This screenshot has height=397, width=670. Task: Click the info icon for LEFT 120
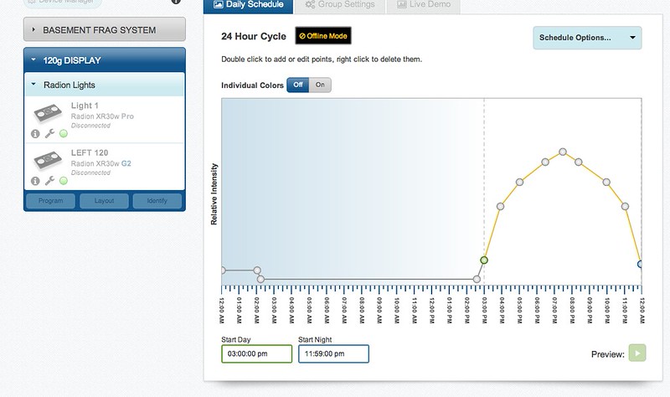[x=35, y=180]
